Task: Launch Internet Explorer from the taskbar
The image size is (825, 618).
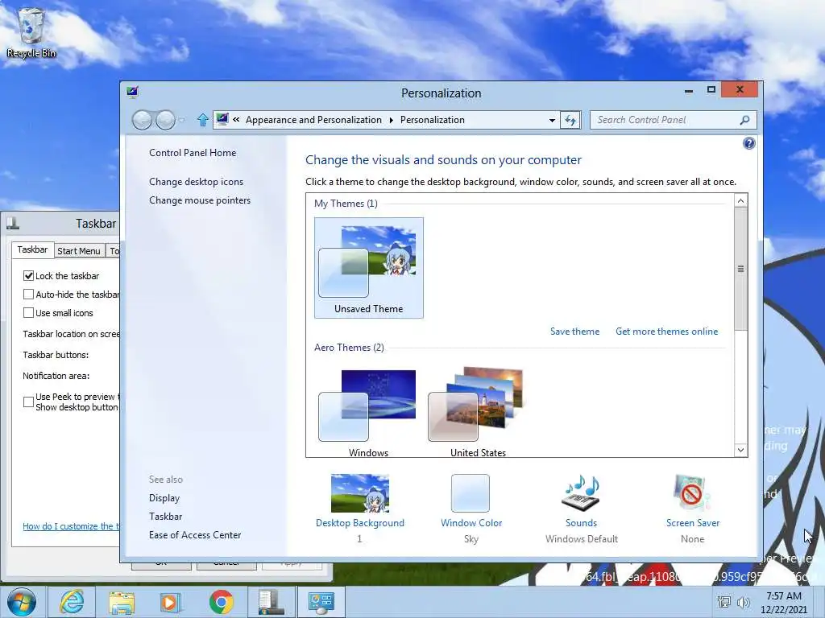Action: (72, 602)
